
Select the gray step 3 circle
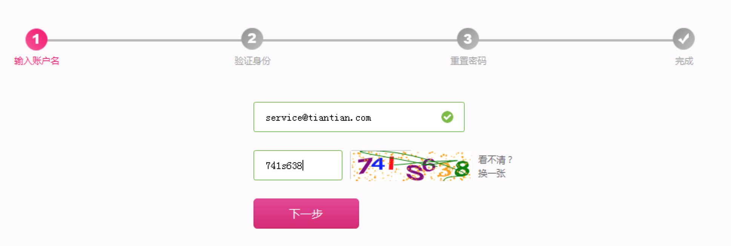pos(468,39)
